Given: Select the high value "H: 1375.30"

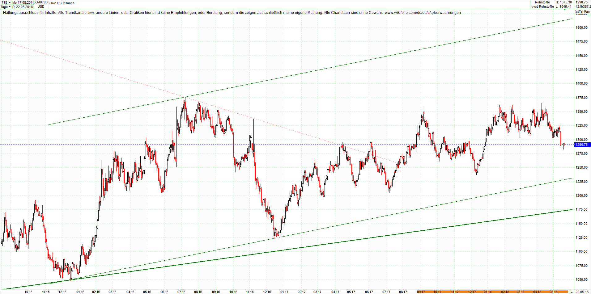Looking at the screenshot, I should pos(563,2).
